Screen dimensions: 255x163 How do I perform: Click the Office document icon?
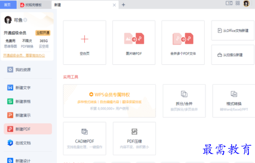[x=220, y=30]
